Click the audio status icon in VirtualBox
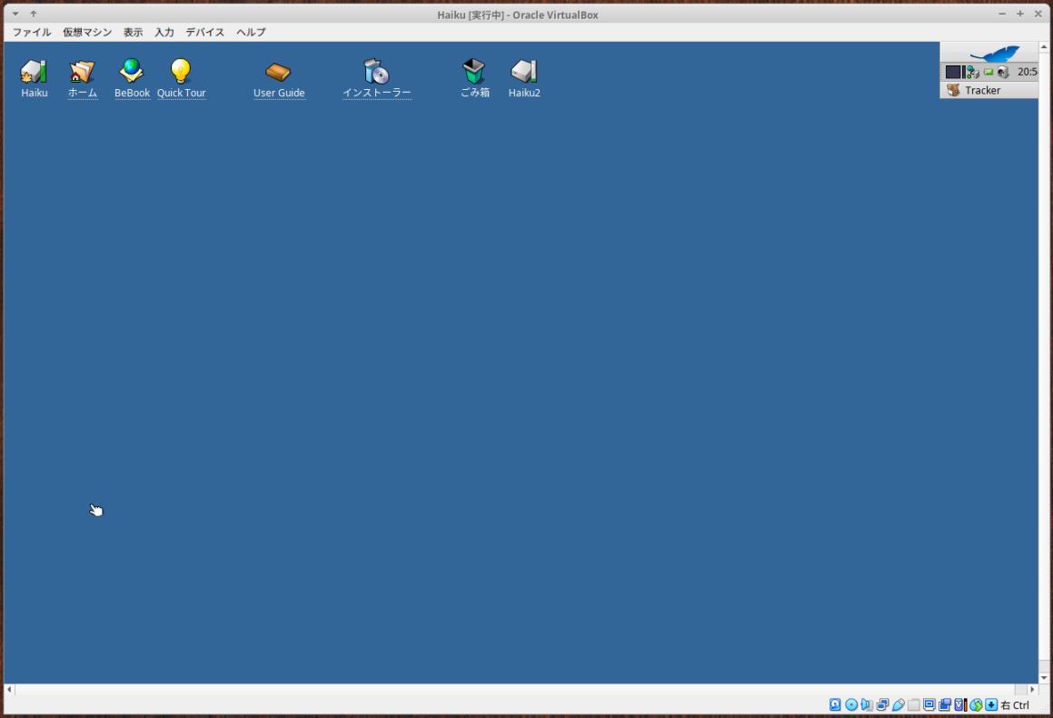 click(867, 704)
